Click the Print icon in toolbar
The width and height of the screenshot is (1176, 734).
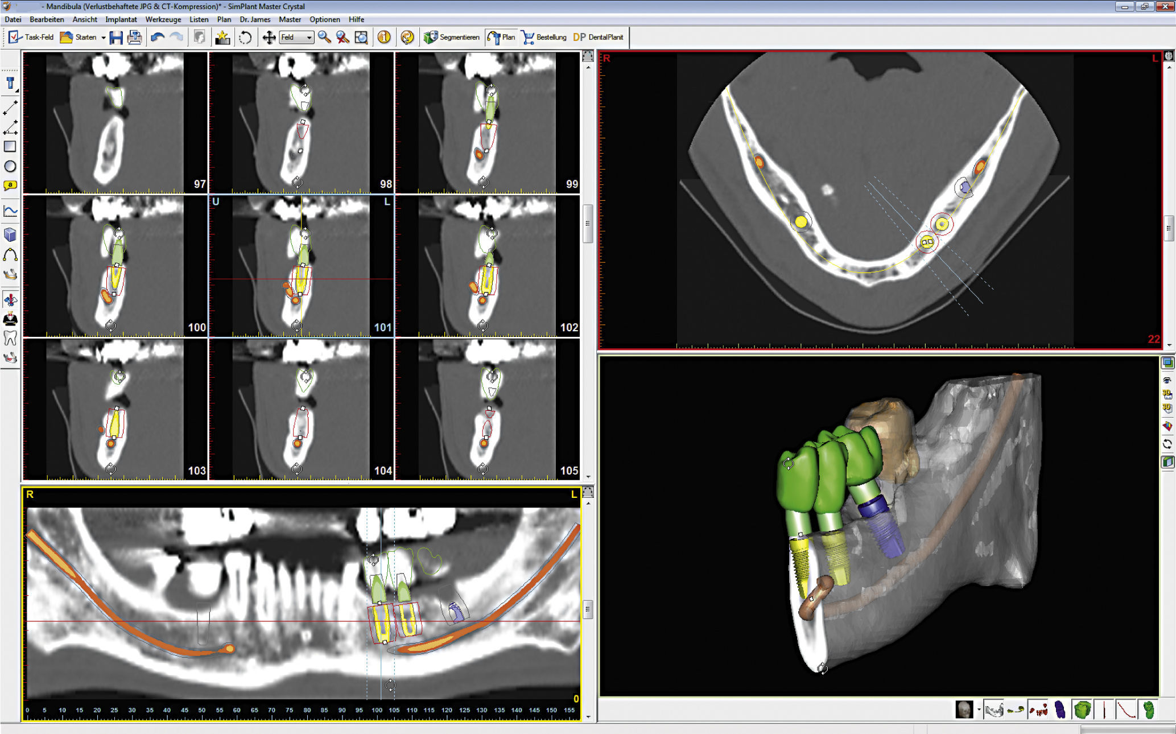(x=134, y=38)
